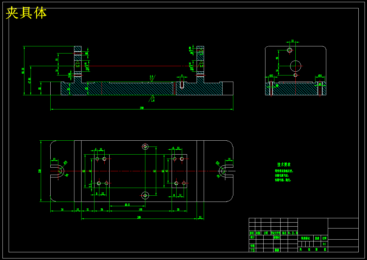The width and height of the screenshot is (367, 260).
Task: Click the 阶段标记 label cell
Action: click(x=306, y=238)
